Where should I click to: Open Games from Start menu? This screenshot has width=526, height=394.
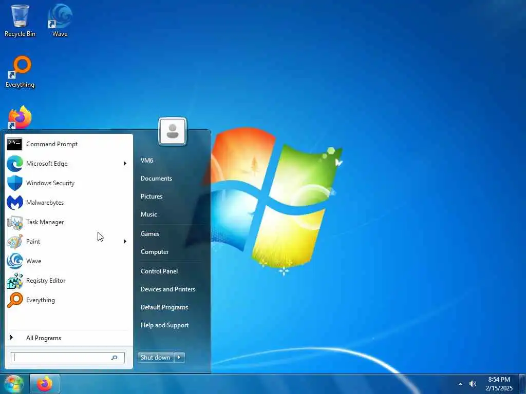click(150, 234)
